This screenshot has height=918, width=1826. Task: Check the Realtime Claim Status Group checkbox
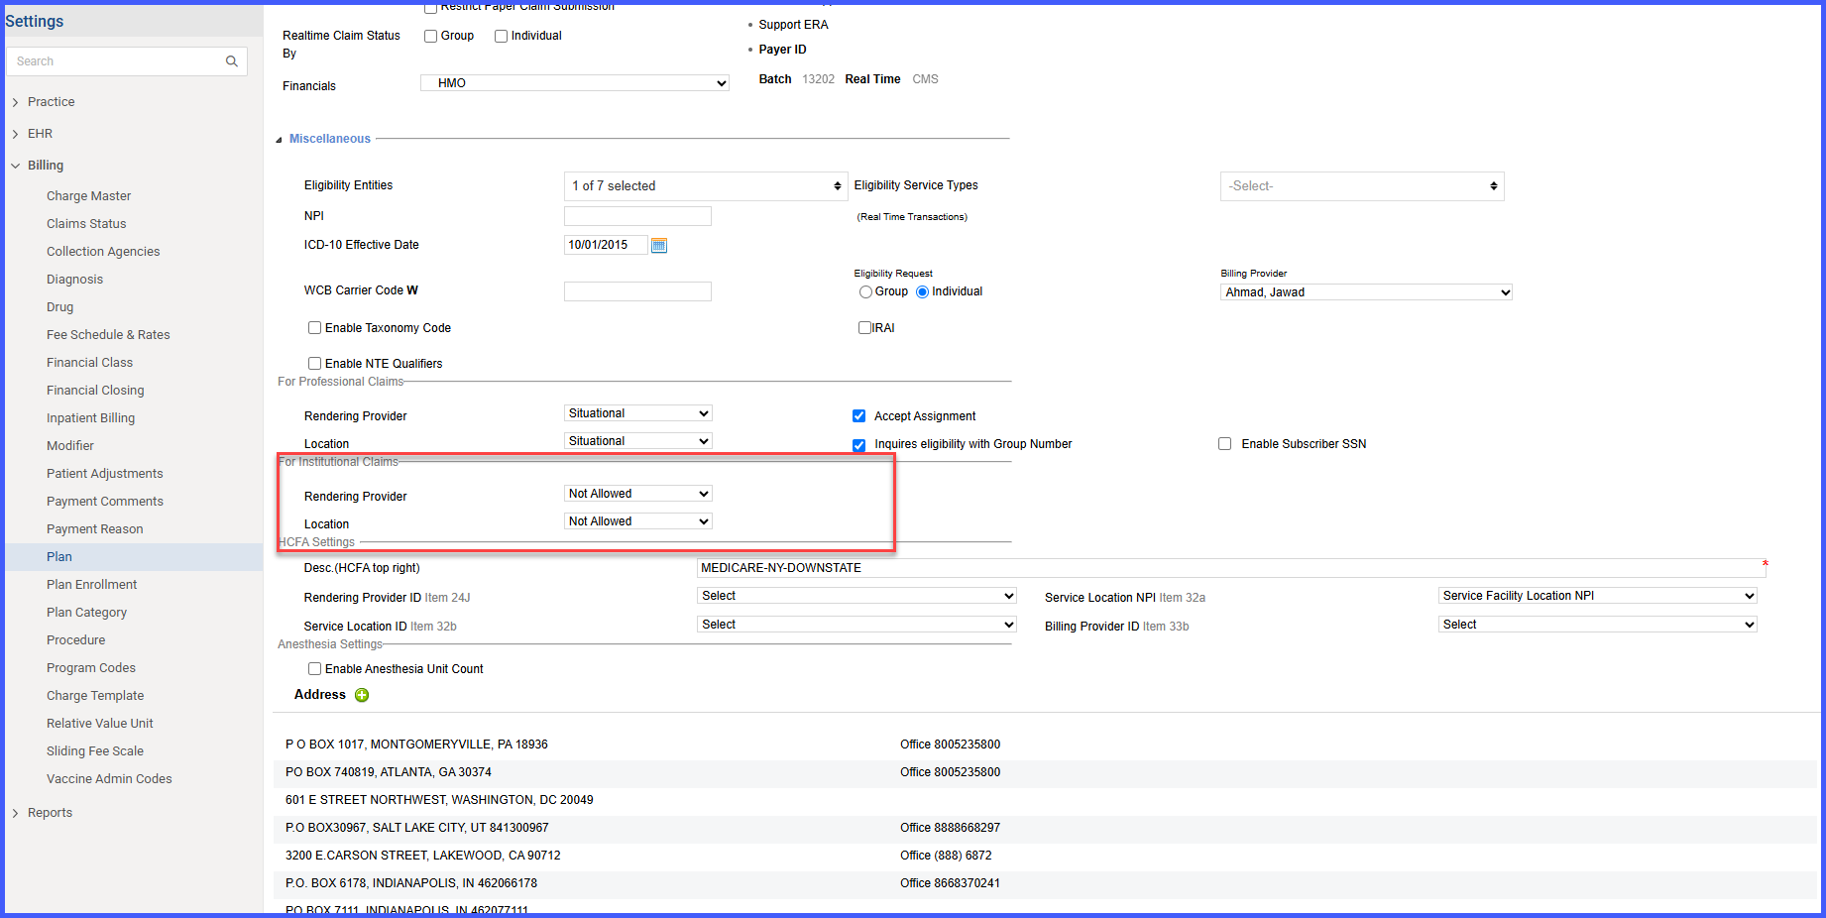[x=431, y=36]
